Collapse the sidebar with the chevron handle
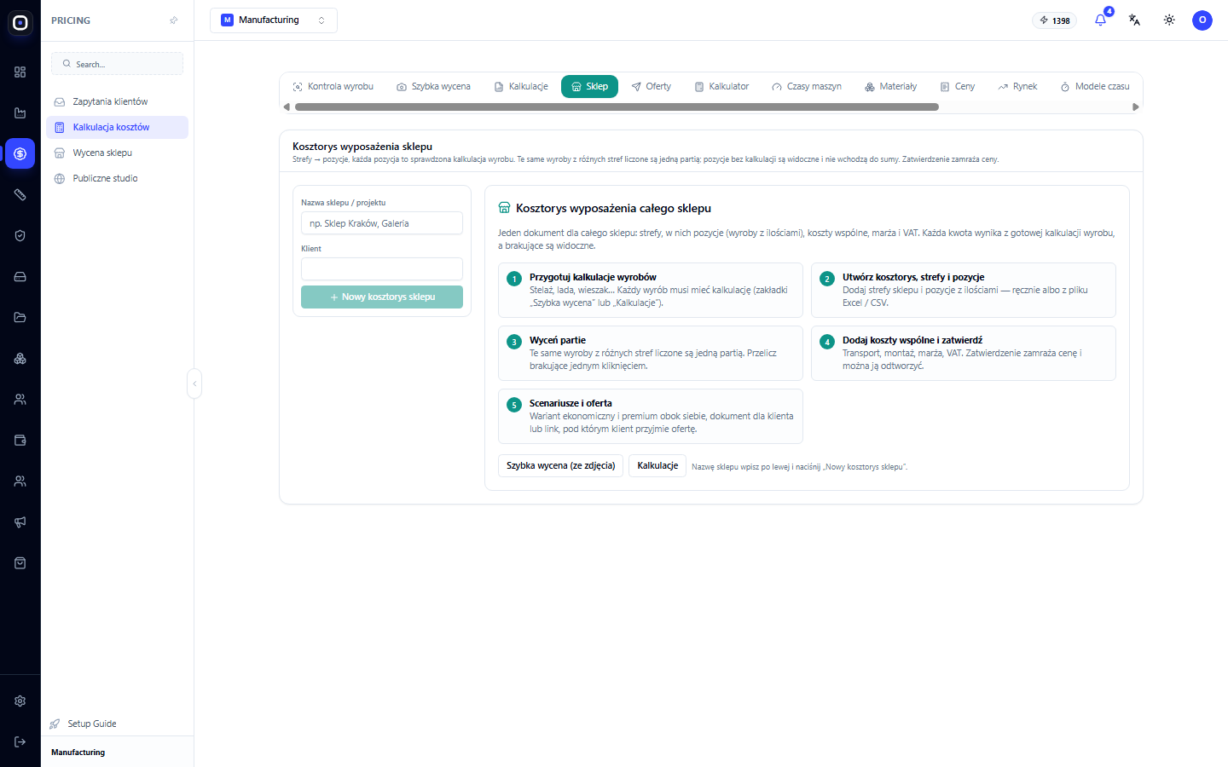This screenshot has height=767, width=1228. (x=194, y=383)
